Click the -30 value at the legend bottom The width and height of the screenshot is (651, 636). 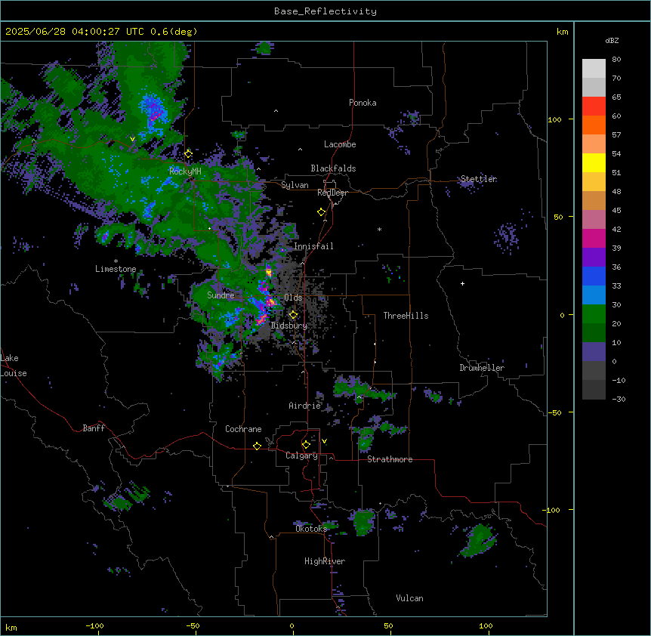point(619,399)
